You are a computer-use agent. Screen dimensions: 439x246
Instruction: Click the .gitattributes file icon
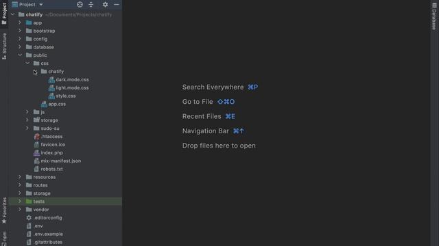[29, 242]
